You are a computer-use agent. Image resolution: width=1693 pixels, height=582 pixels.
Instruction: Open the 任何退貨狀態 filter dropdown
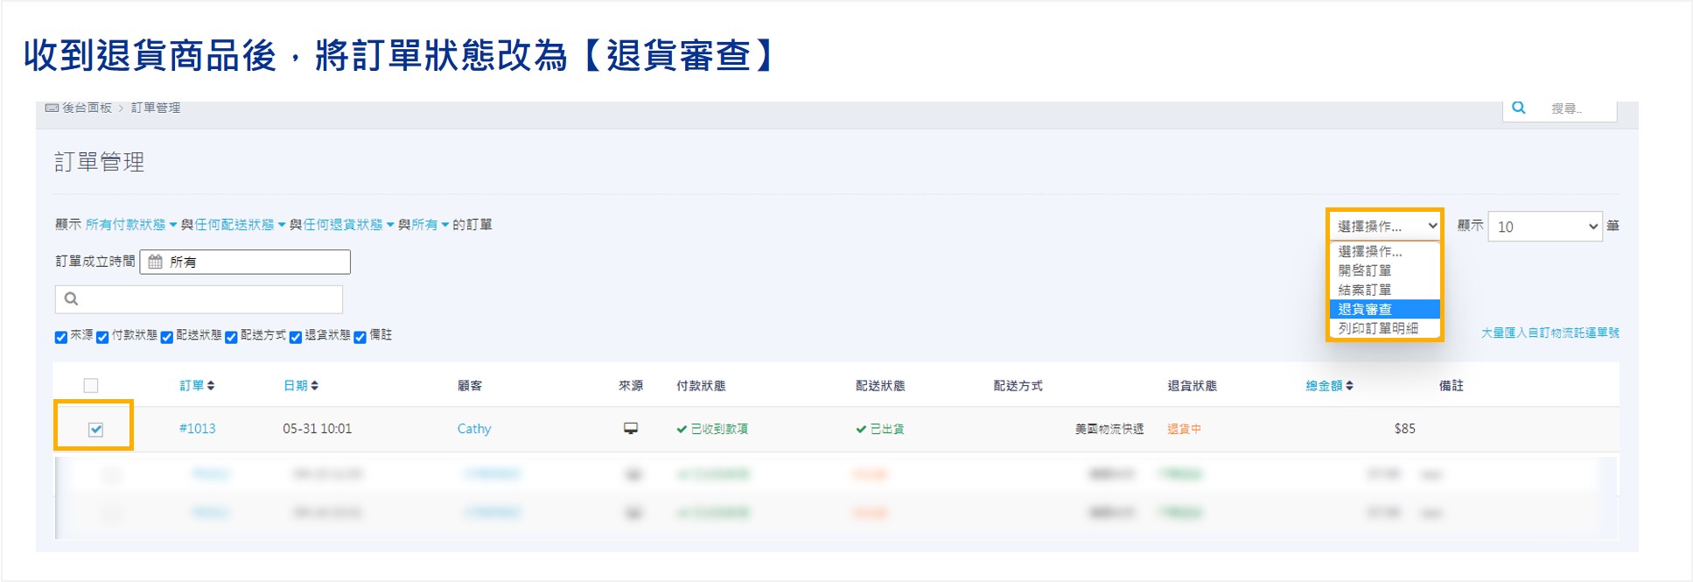[348, 225]
